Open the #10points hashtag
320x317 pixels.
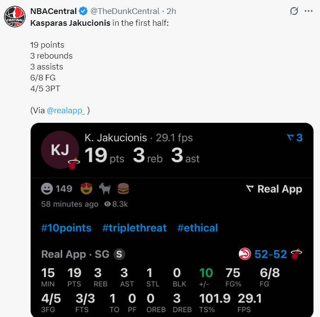[67, 228]
